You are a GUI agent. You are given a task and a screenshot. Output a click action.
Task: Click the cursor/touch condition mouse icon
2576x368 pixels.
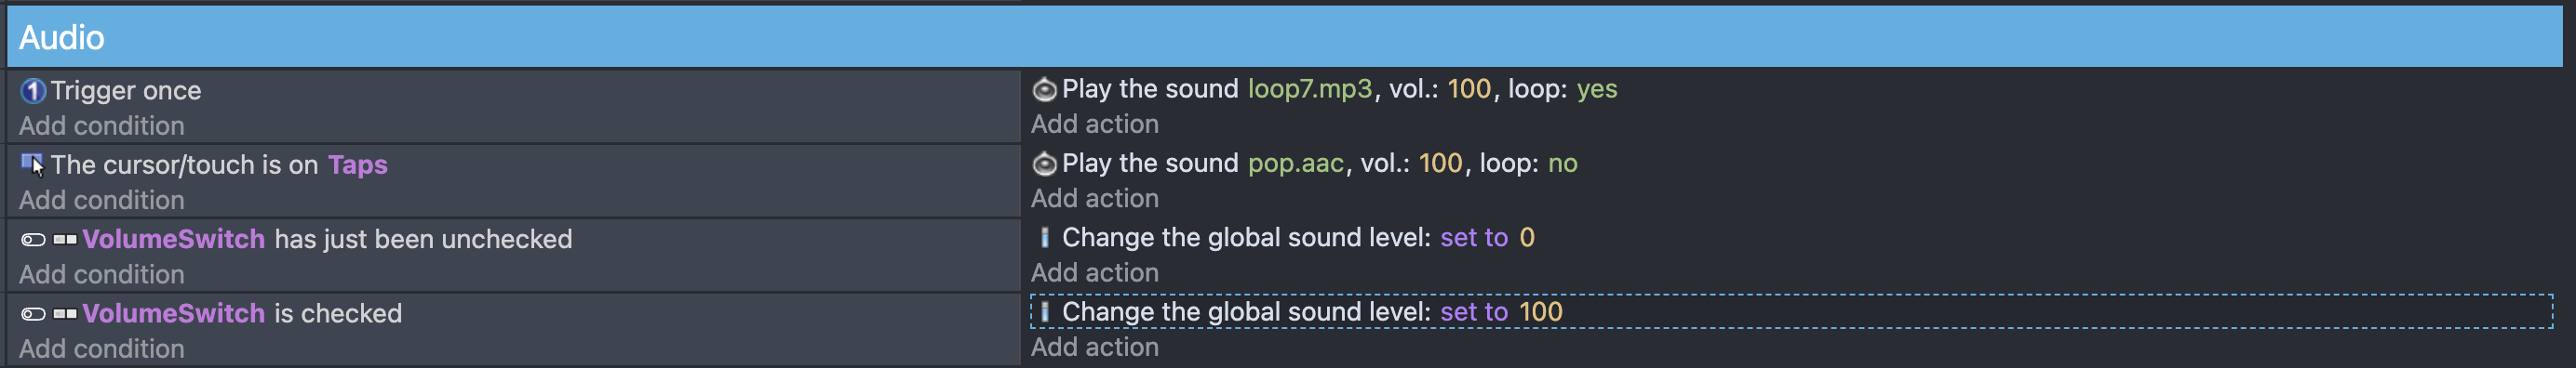33,164
